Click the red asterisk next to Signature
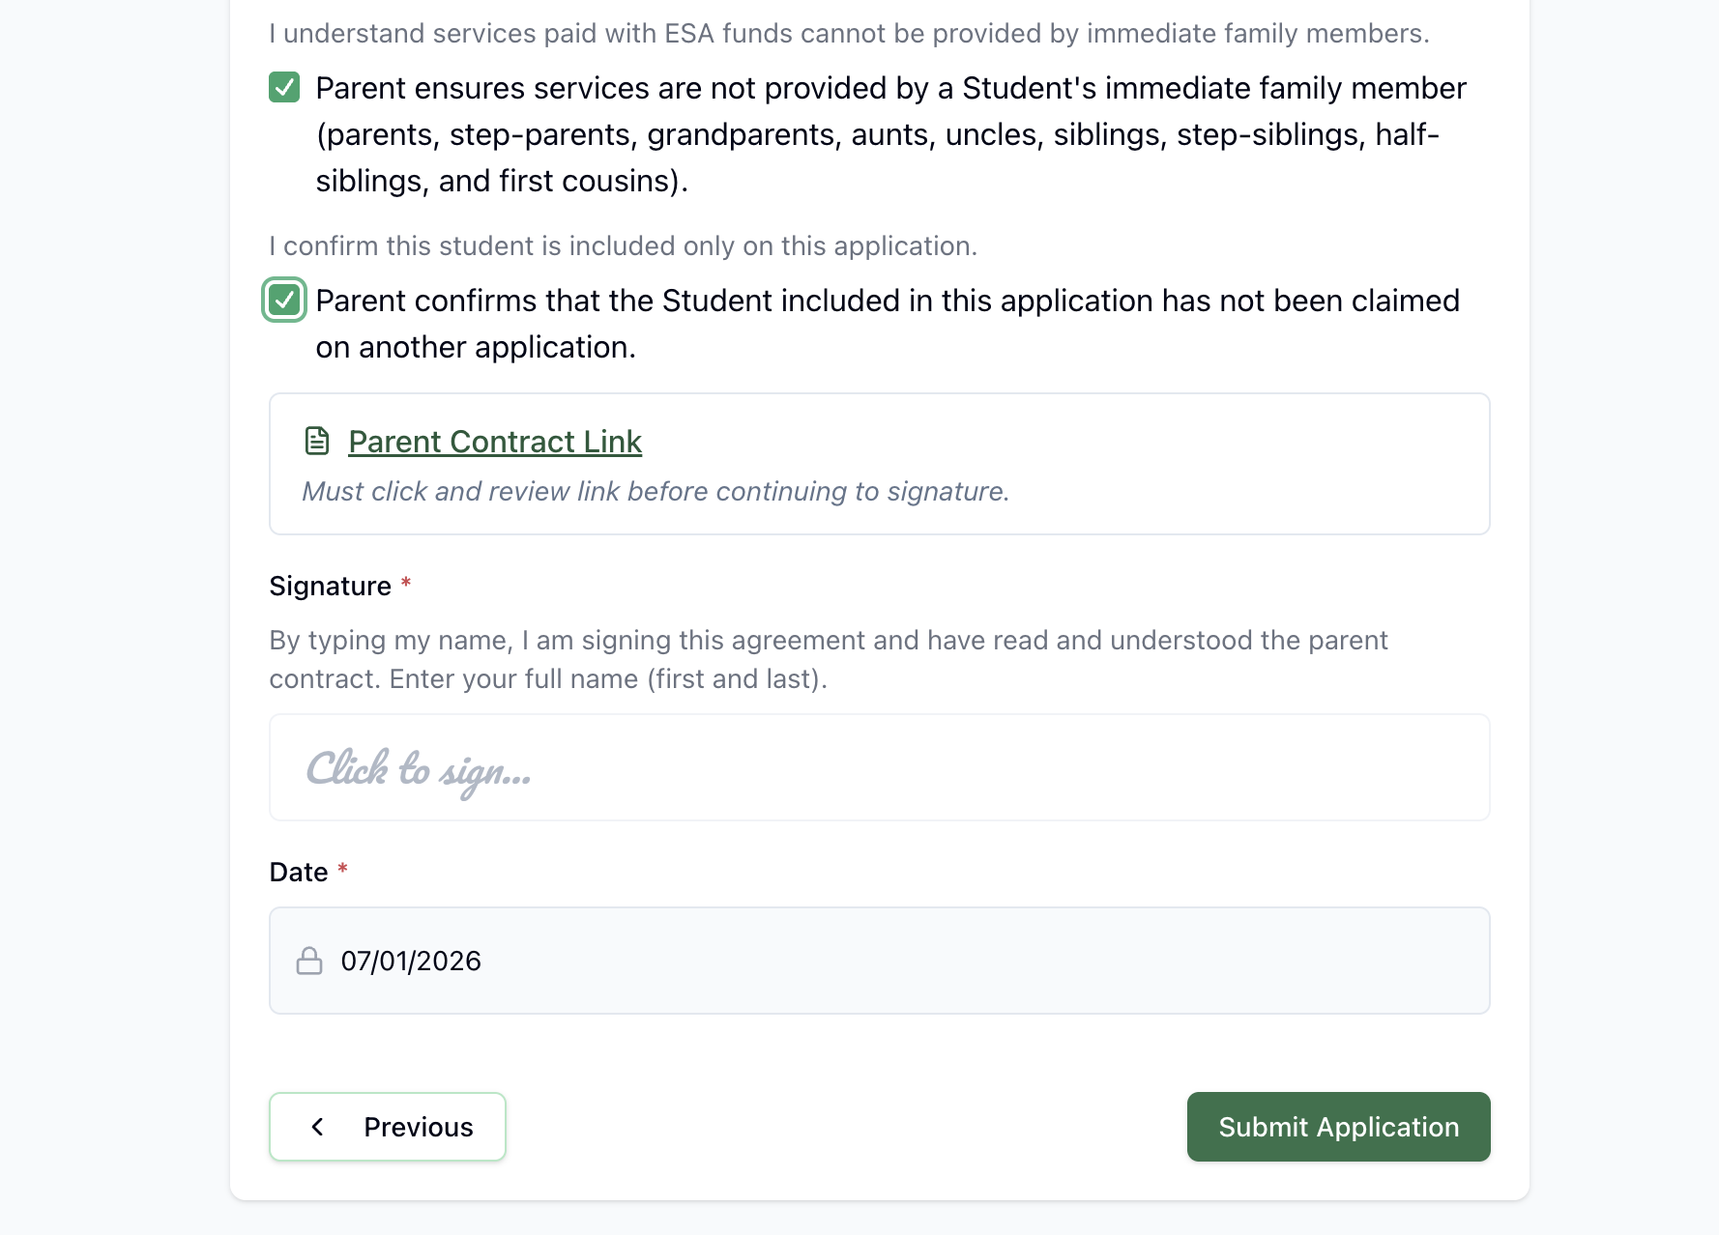 (406, 583)
